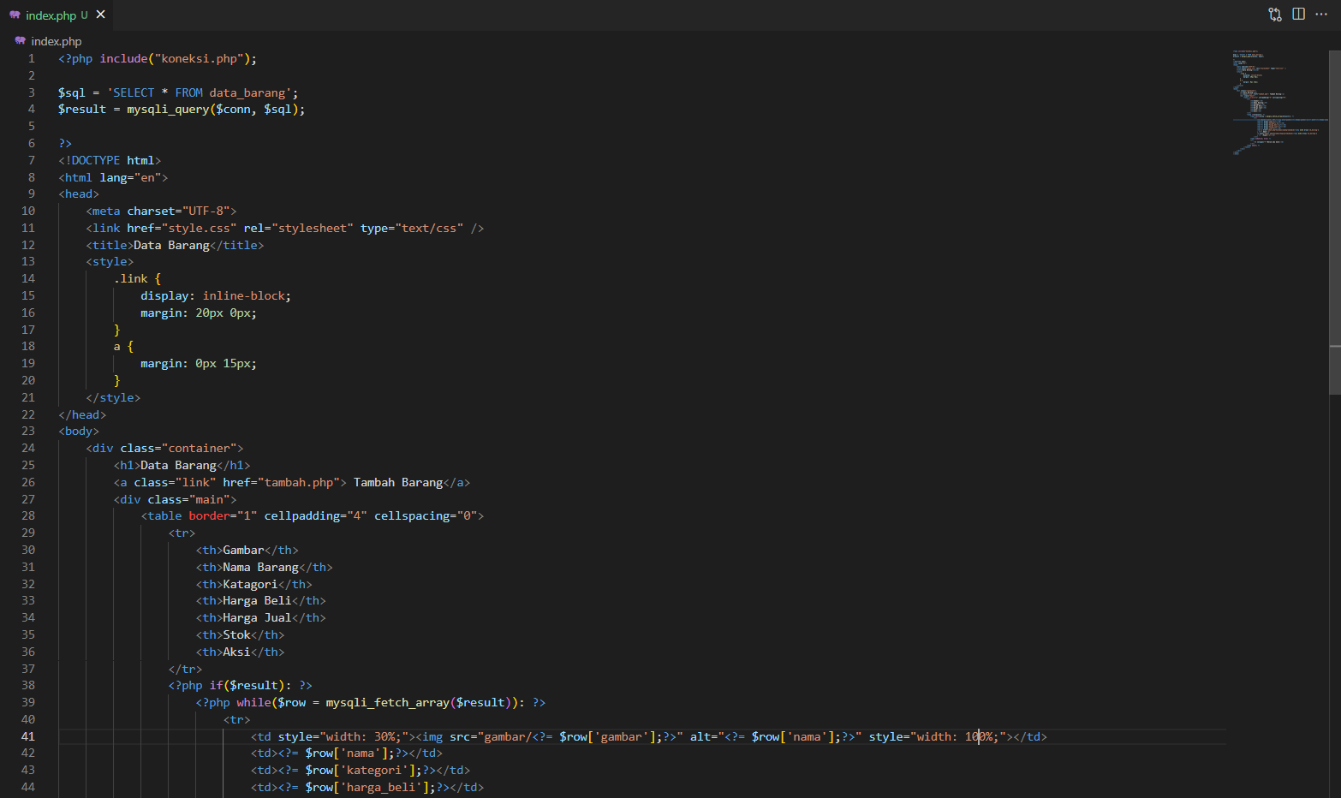
Task: Open the index.php breadcrumb dropdown
Action: (57, 40)
